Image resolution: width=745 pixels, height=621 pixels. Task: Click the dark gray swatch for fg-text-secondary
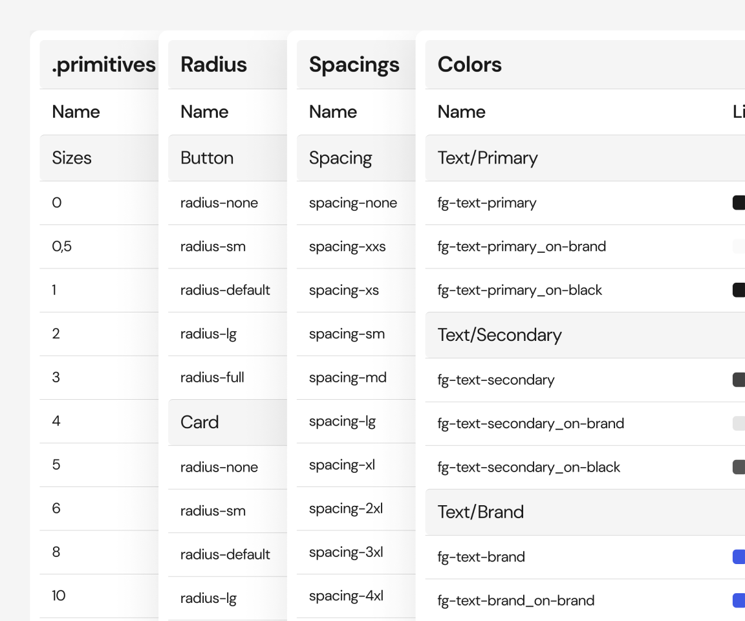[x=739, y=380]
